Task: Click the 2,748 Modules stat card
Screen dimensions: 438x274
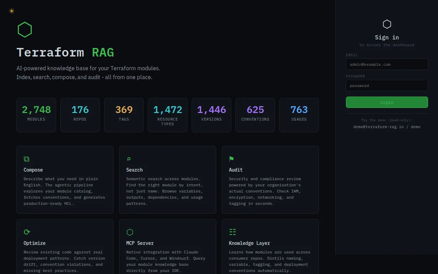Action: point(36,115)
